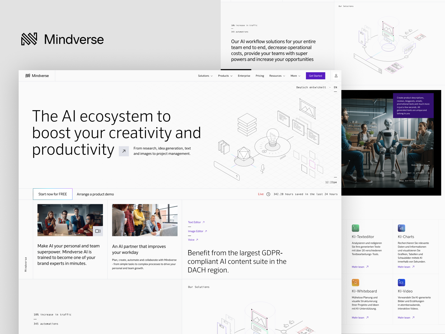Click the clock icon beside hours saved counter

point(269,194)
